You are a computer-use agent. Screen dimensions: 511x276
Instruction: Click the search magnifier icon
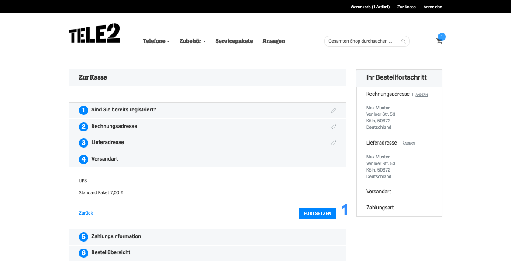[x=404, y=41]
